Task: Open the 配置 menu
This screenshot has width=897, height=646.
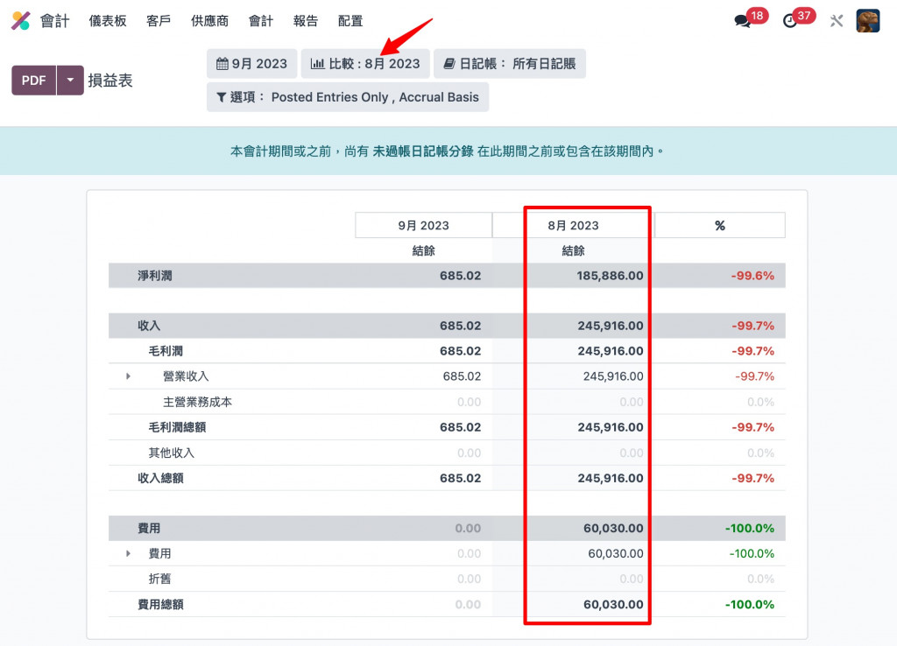Action: [350, 21]
